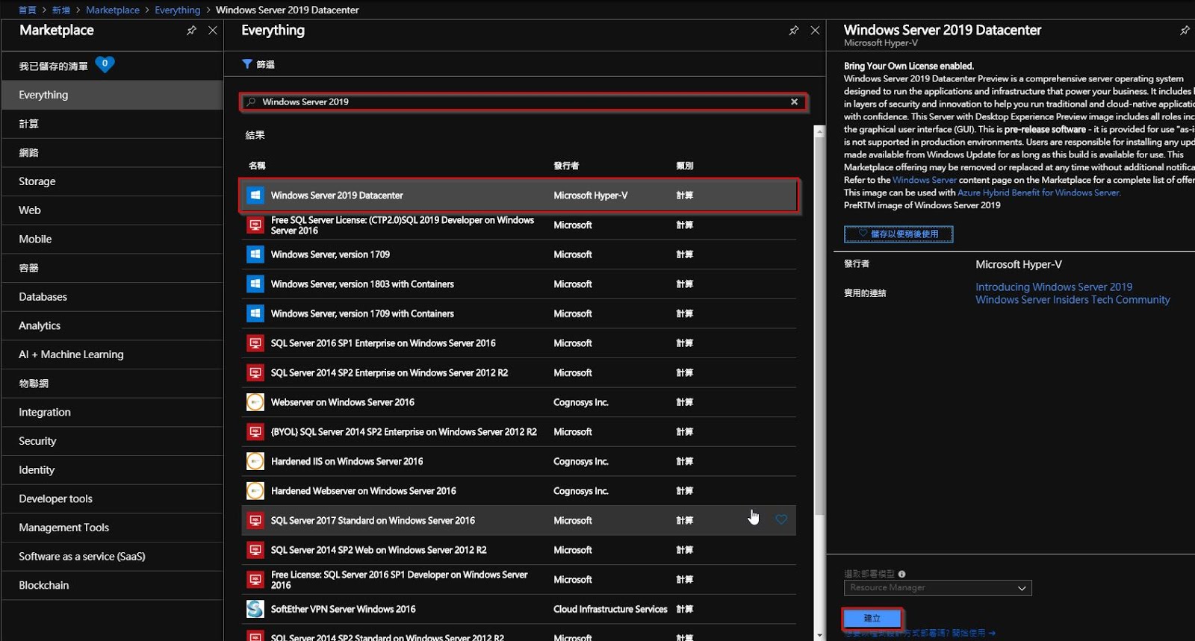The image size is (1195, 641).
Task: Open the Storage category
Action: pos(113,181)
